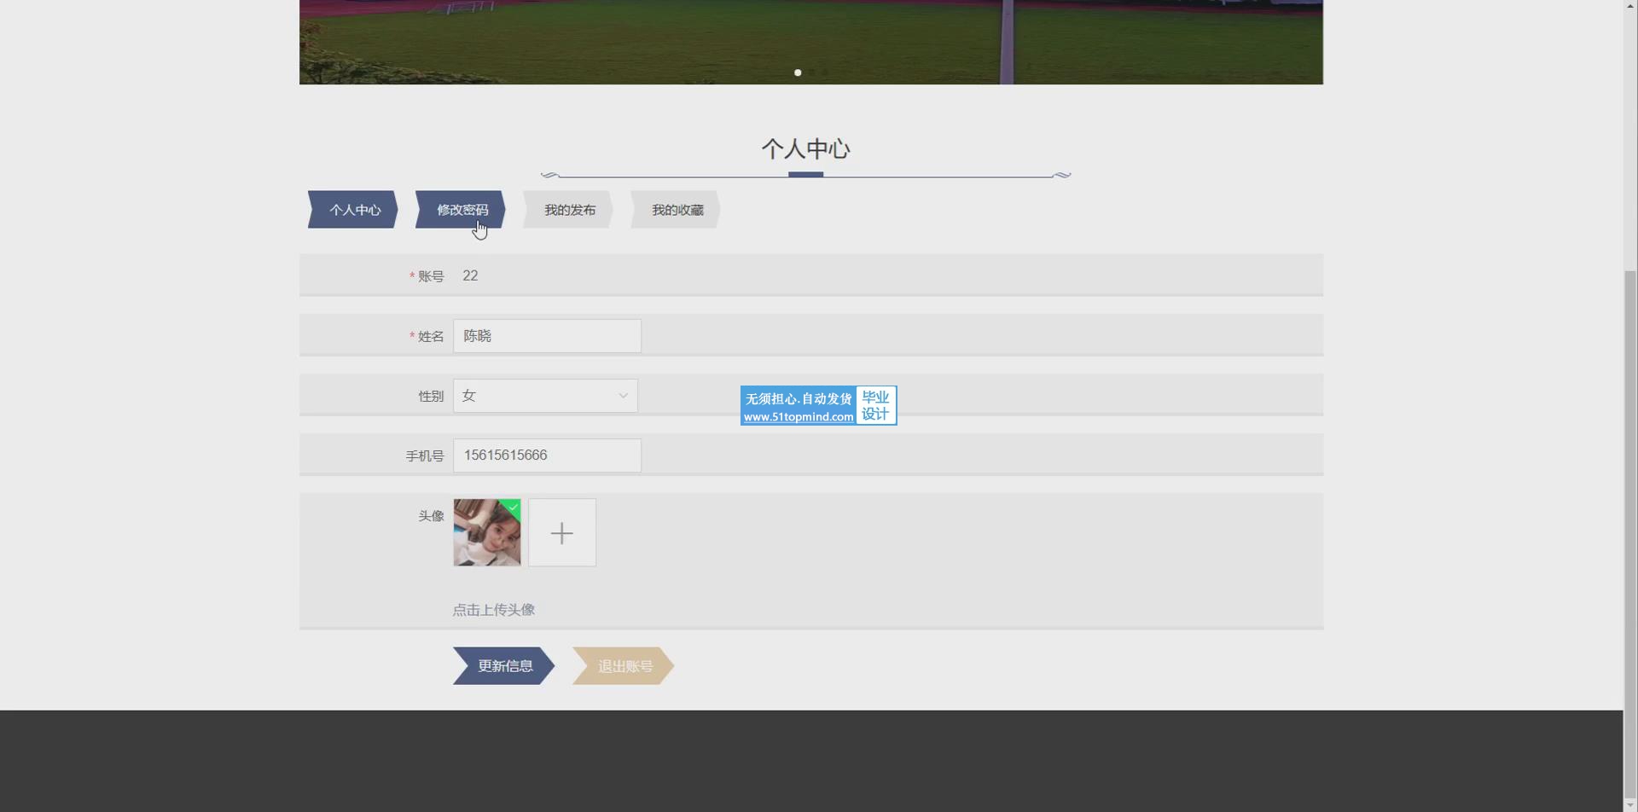The width and height of the screenshot is (1638, 812).
Task: View the 我的收藏 tab
Action: pos(676,210)
